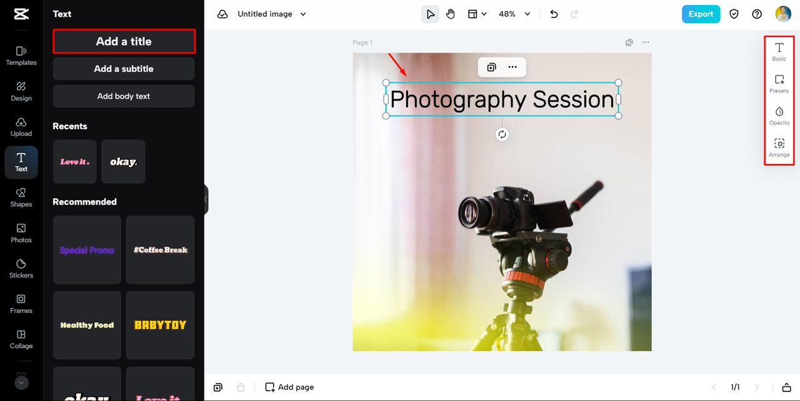The height and width of the screenshot is (401, 800).
Task: Open the Untitled image name dropdown
Action: click(272, 14)
